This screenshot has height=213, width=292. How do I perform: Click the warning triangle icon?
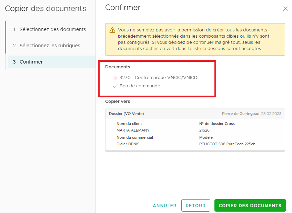[x=112, y=30]
